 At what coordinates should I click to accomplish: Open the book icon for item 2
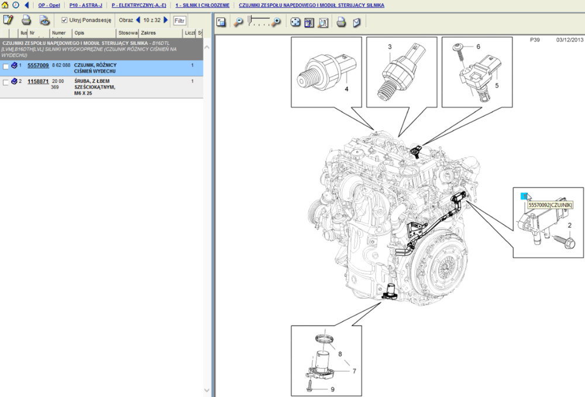pos(14,81)
